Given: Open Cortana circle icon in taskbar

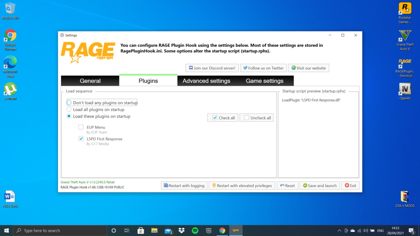Looking at the screenshot, I should 113,231.
